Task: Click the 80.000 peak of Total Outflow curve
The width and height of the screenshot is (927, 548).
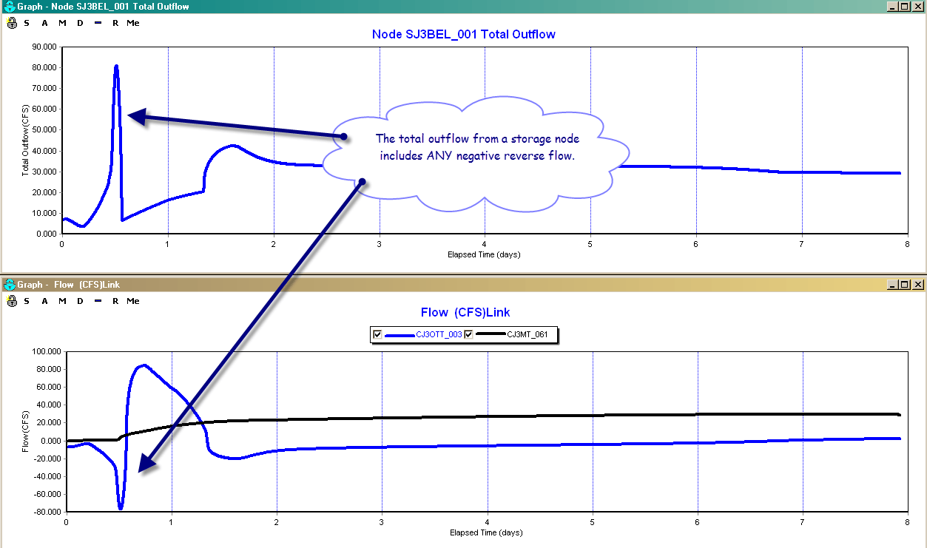Action: point(116,67)
